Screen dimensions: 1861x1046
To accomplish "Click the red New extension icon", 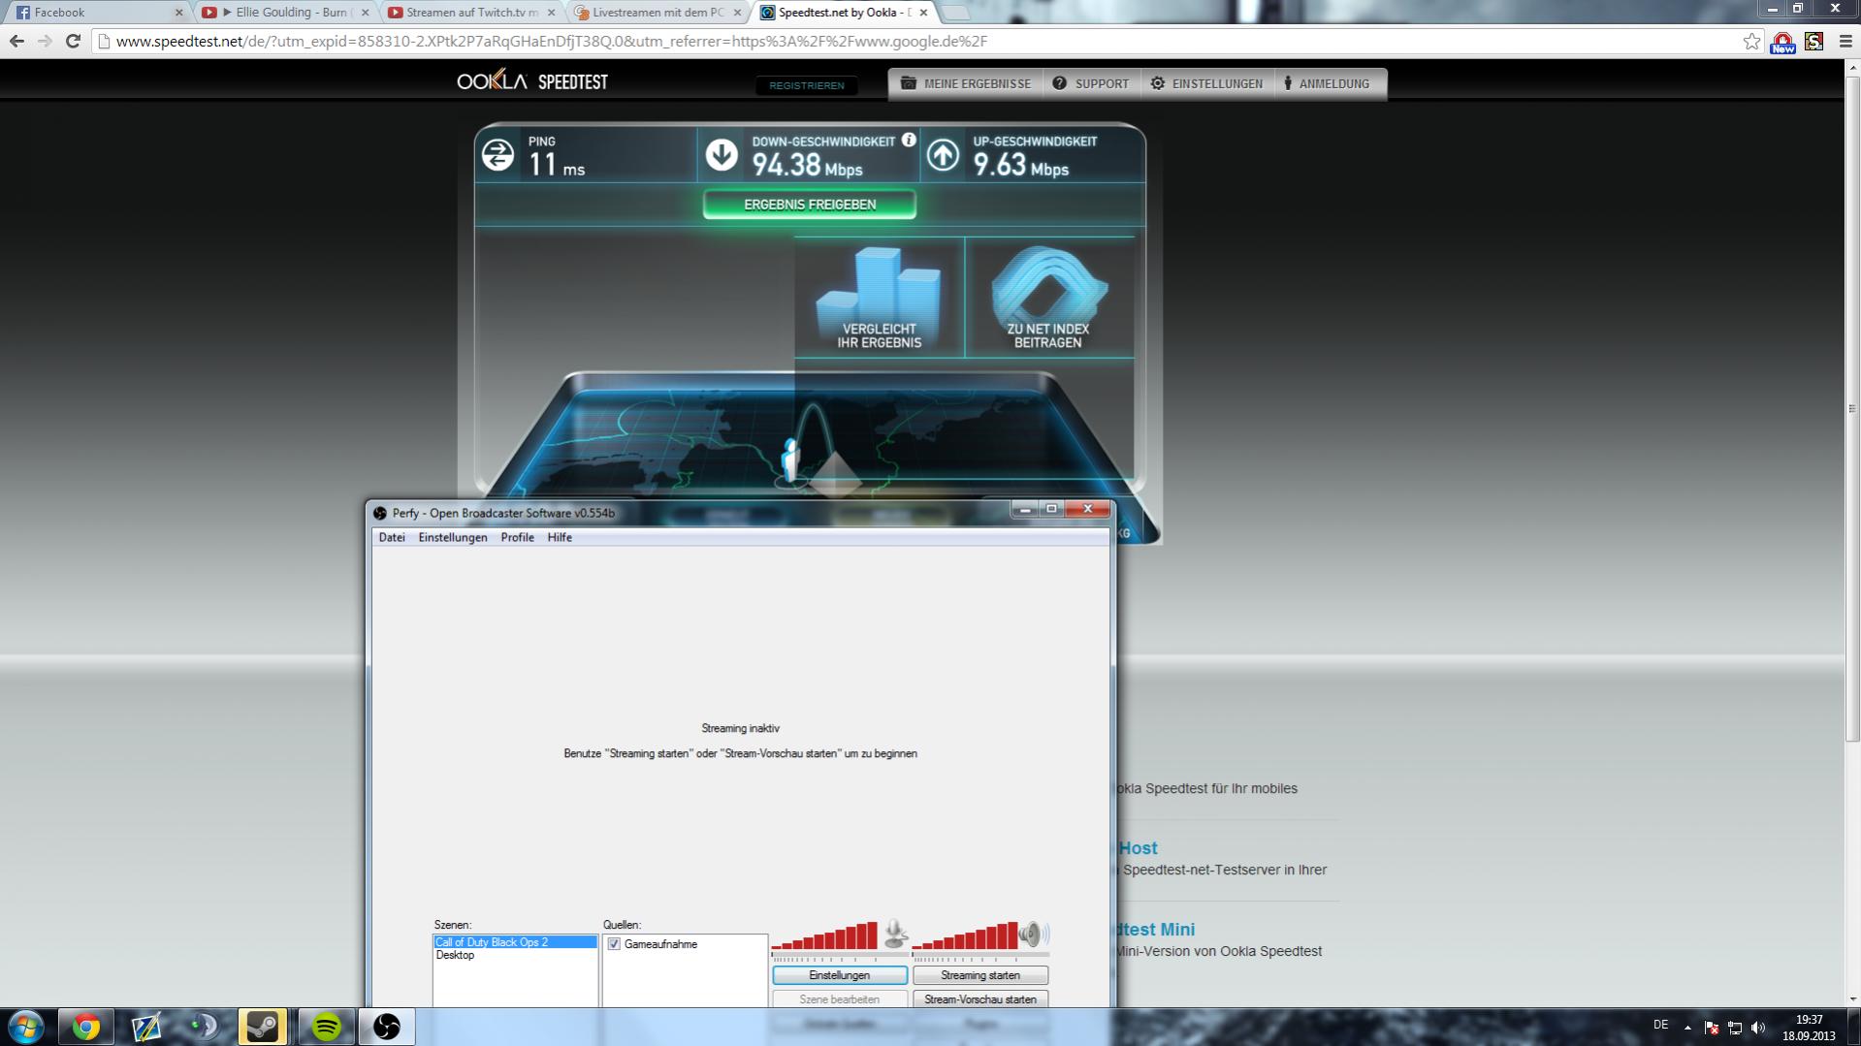I will 1782,42.
